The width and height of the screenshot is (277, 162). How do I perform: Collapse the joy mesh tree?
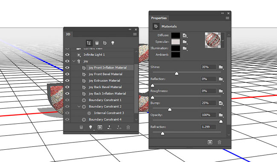74,61
